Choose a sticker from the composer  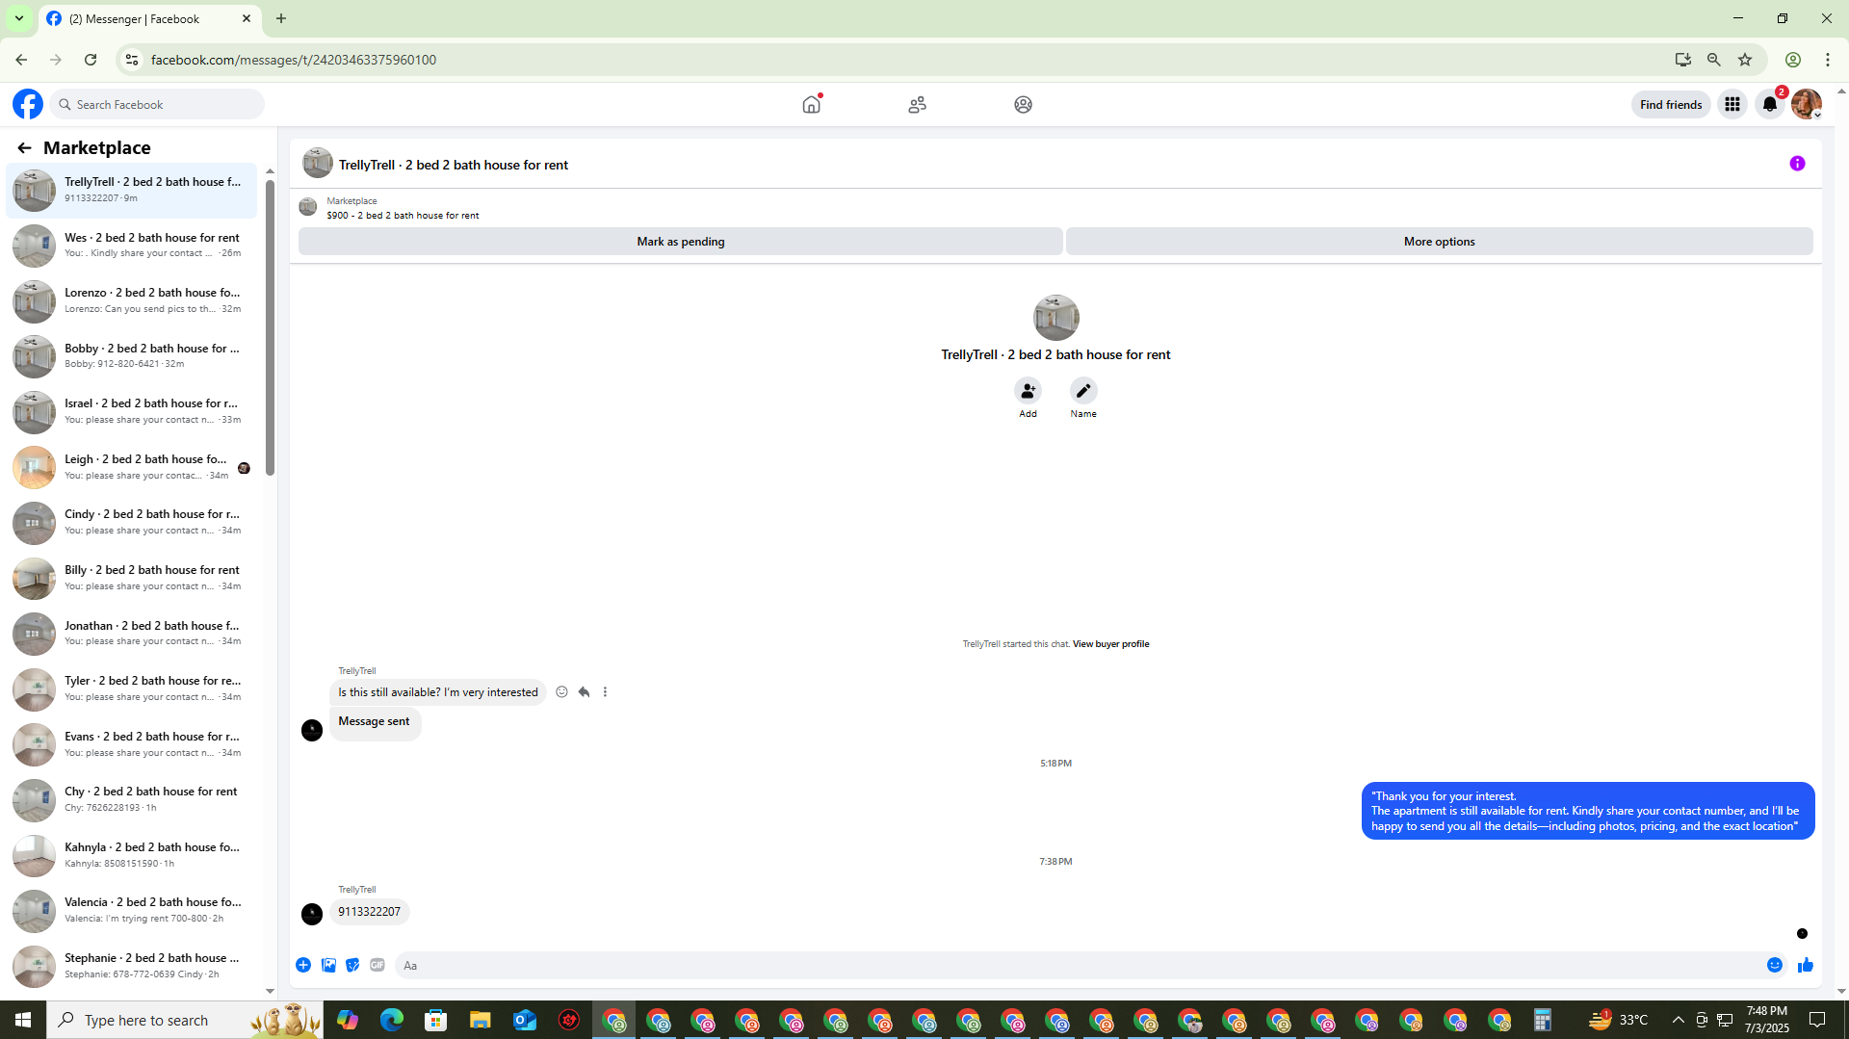tap(352, 965)
